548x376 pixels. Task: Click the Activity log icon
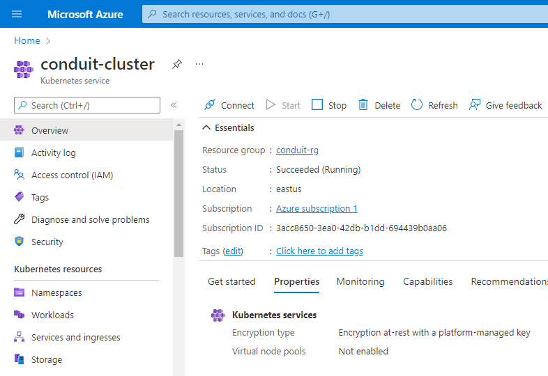tap(20, 152)
